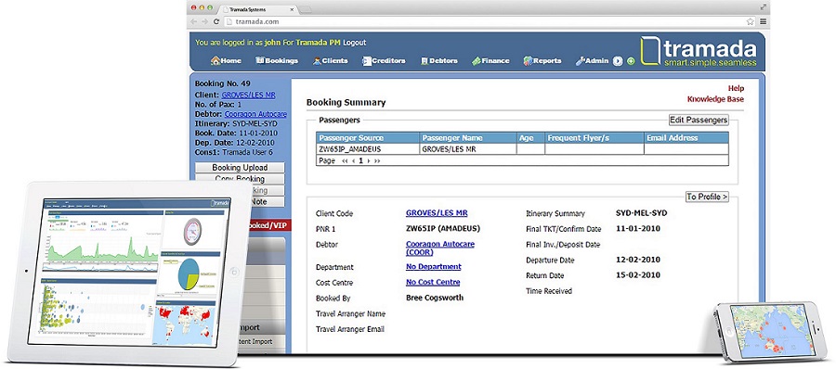Viewport: 836px width, 369px height.
Task: Open the Chrome hamburger menu
Action: click(763, 22)
